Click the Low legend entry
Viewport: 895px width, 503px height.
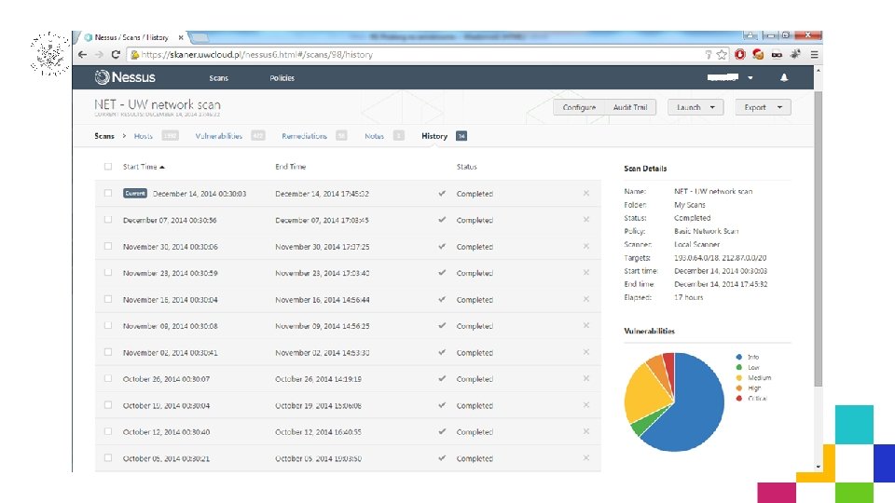tap(749, 367)
